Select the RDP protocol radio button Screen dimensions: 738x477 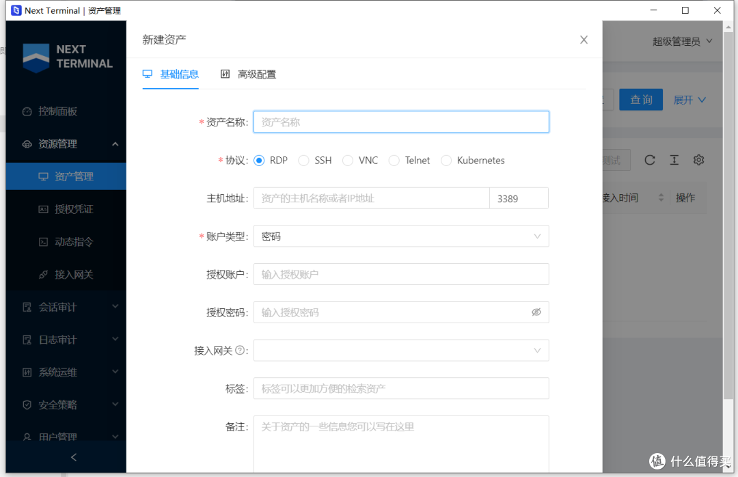click(259, 161)
